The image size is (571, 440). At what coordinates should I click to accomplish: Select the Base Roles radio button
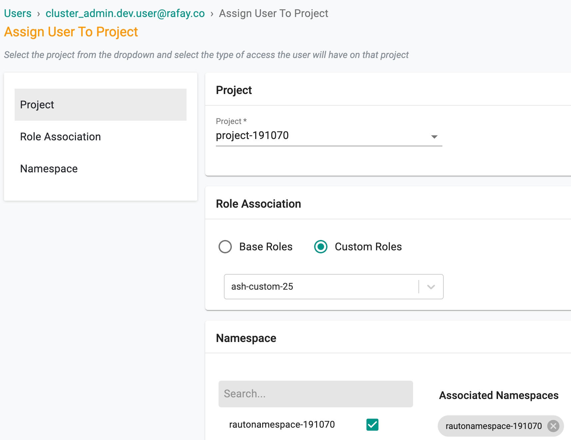point(225,247)
